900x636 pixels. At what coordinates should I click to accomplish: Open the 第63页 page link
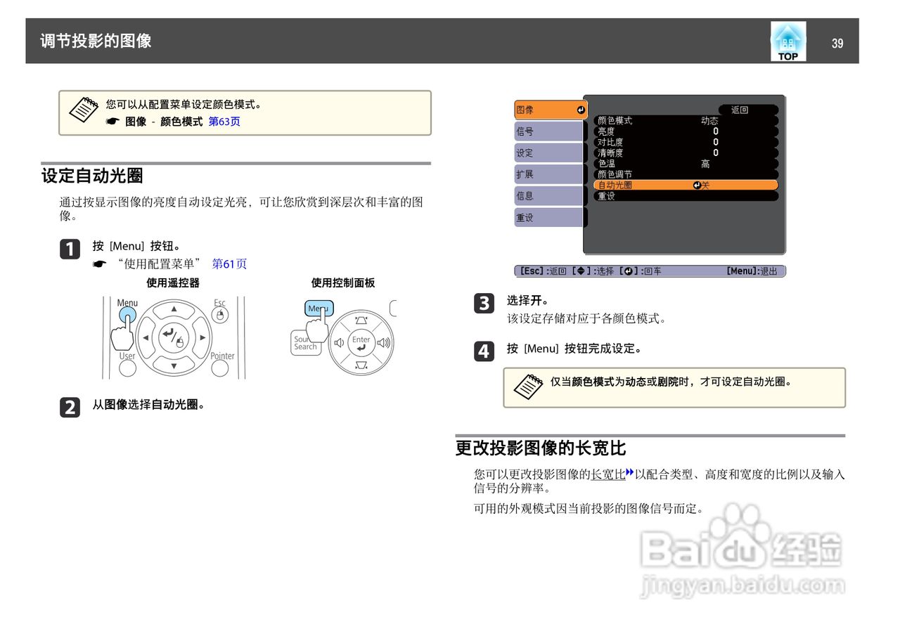pyautogui.click(x=224, y=121)
